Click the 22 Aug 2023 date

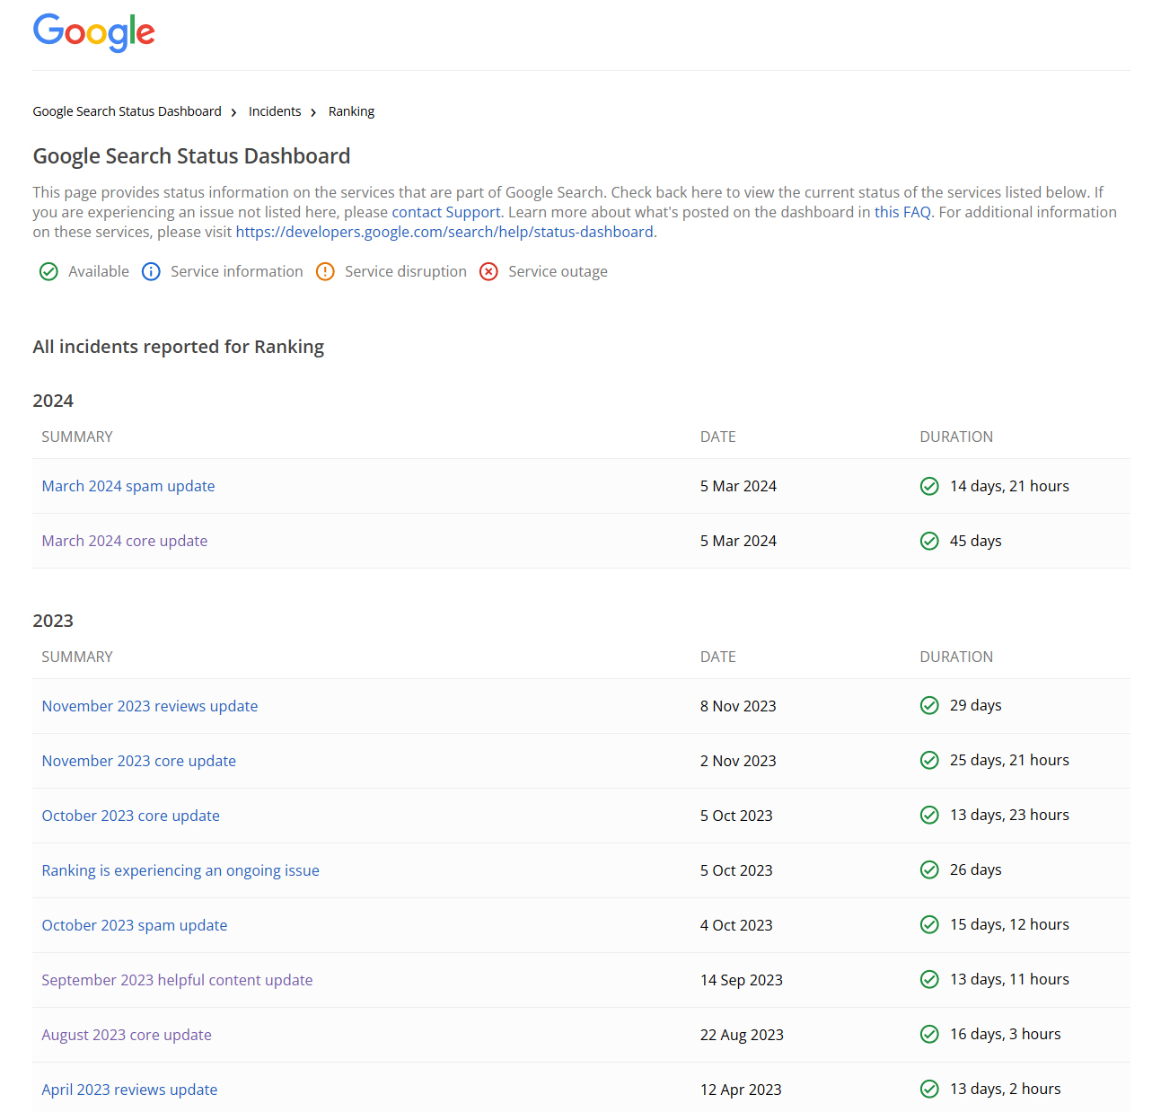click(x=742, y=1035)
